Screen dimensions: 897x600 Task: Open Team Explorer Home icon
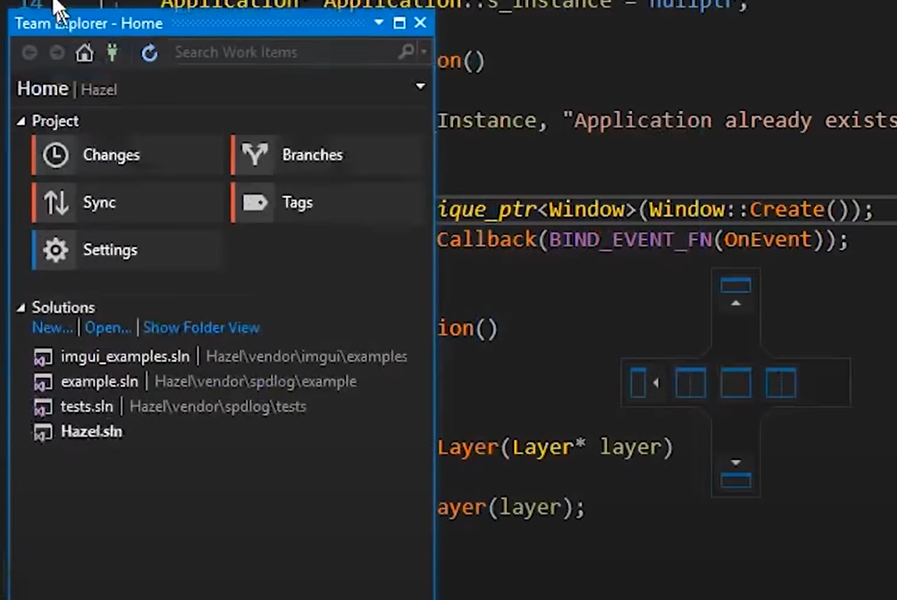click(x=85, y=52)
